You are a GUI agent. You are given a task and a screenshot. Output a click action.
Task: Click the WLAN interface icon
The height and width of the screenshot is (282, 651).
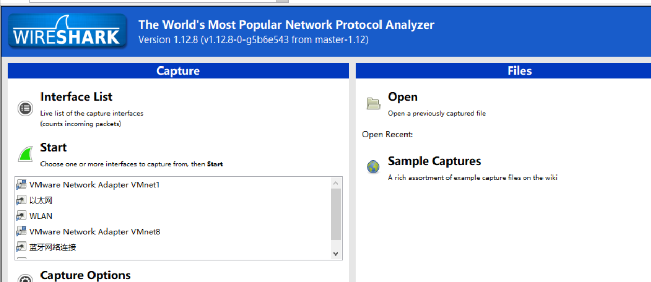(x=21, y=216)
